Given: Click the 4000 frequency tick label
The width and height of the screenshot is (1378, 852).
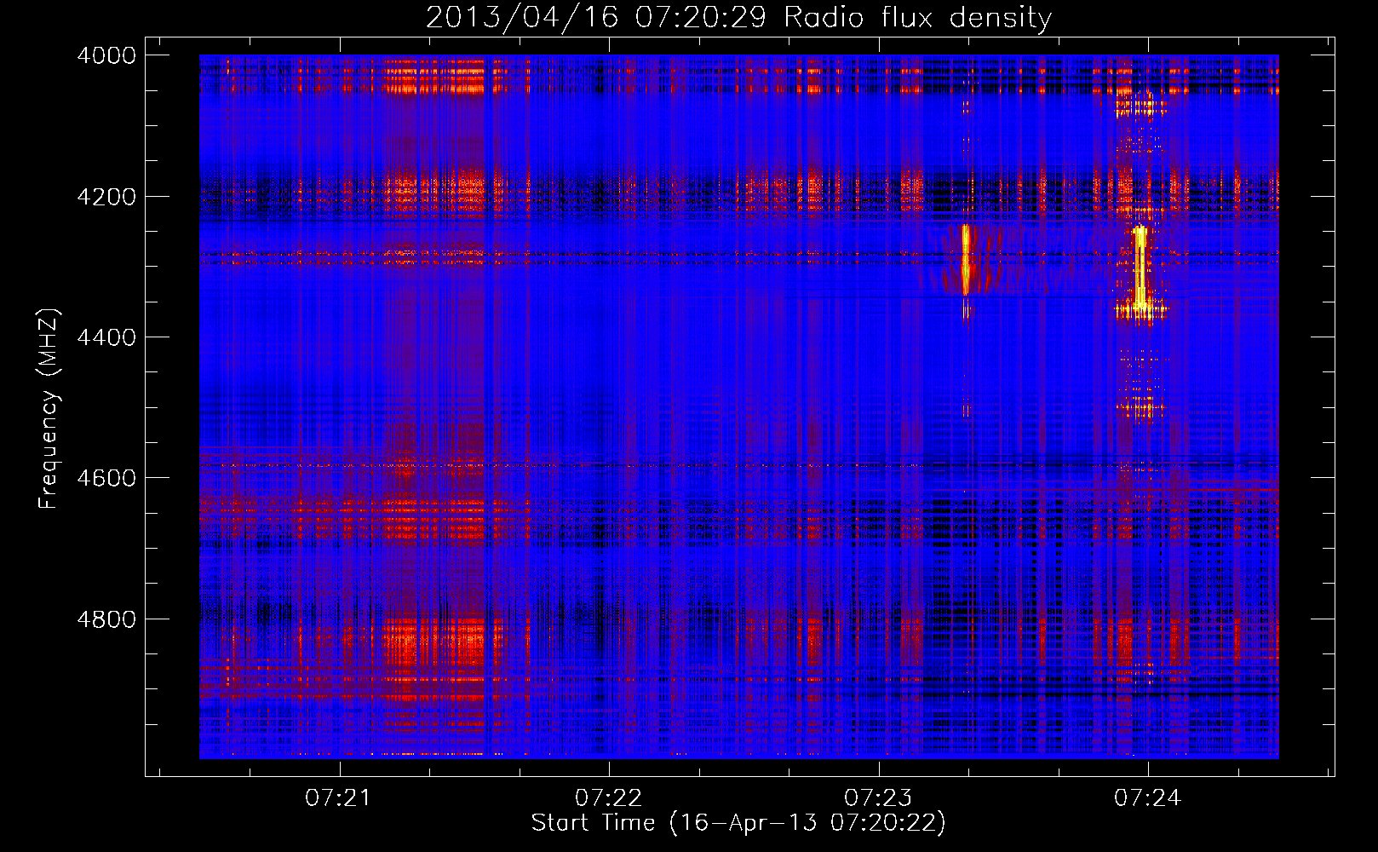Looking at the screenshot, I should coord(106,55).
